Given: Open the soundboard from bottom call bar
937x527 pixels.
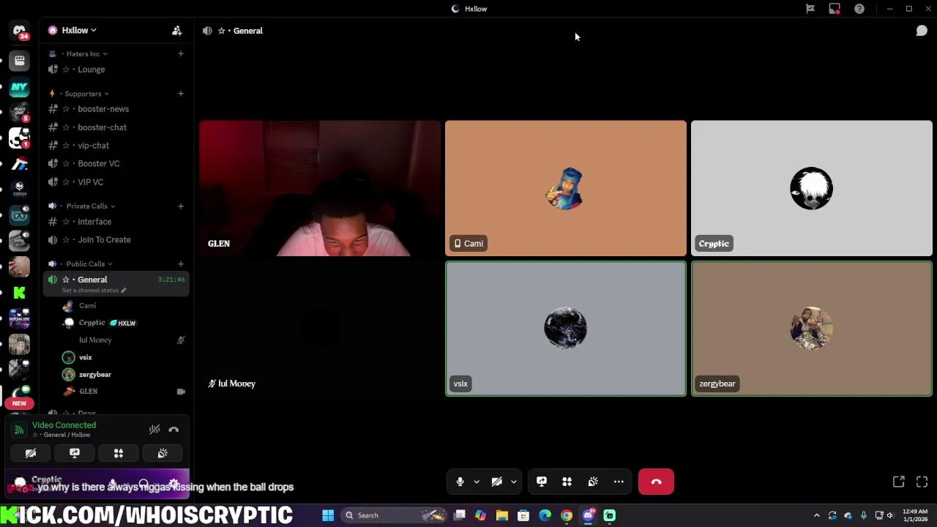Looking at the screenshot, I should [593, 482].
